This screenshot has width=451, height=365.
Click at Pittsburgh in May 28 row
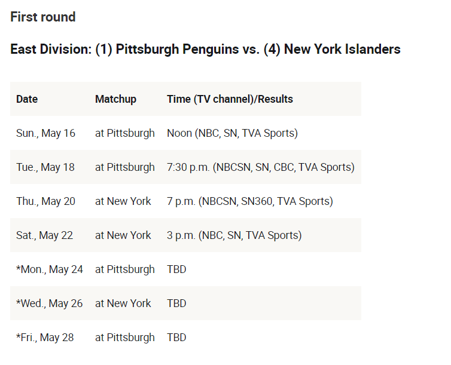click(125, 338)
